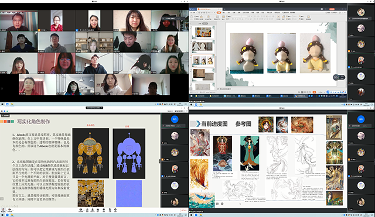Select the cartoon characters slide thumbnail in WPS panel
This screenshot has width=375, height=217.
[203, 32]
